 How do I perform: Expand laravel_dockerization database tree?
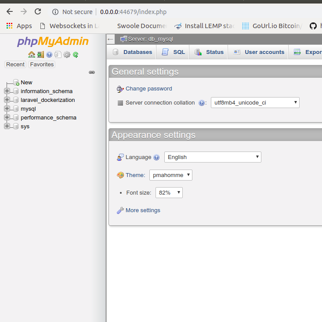coord(7,100)
